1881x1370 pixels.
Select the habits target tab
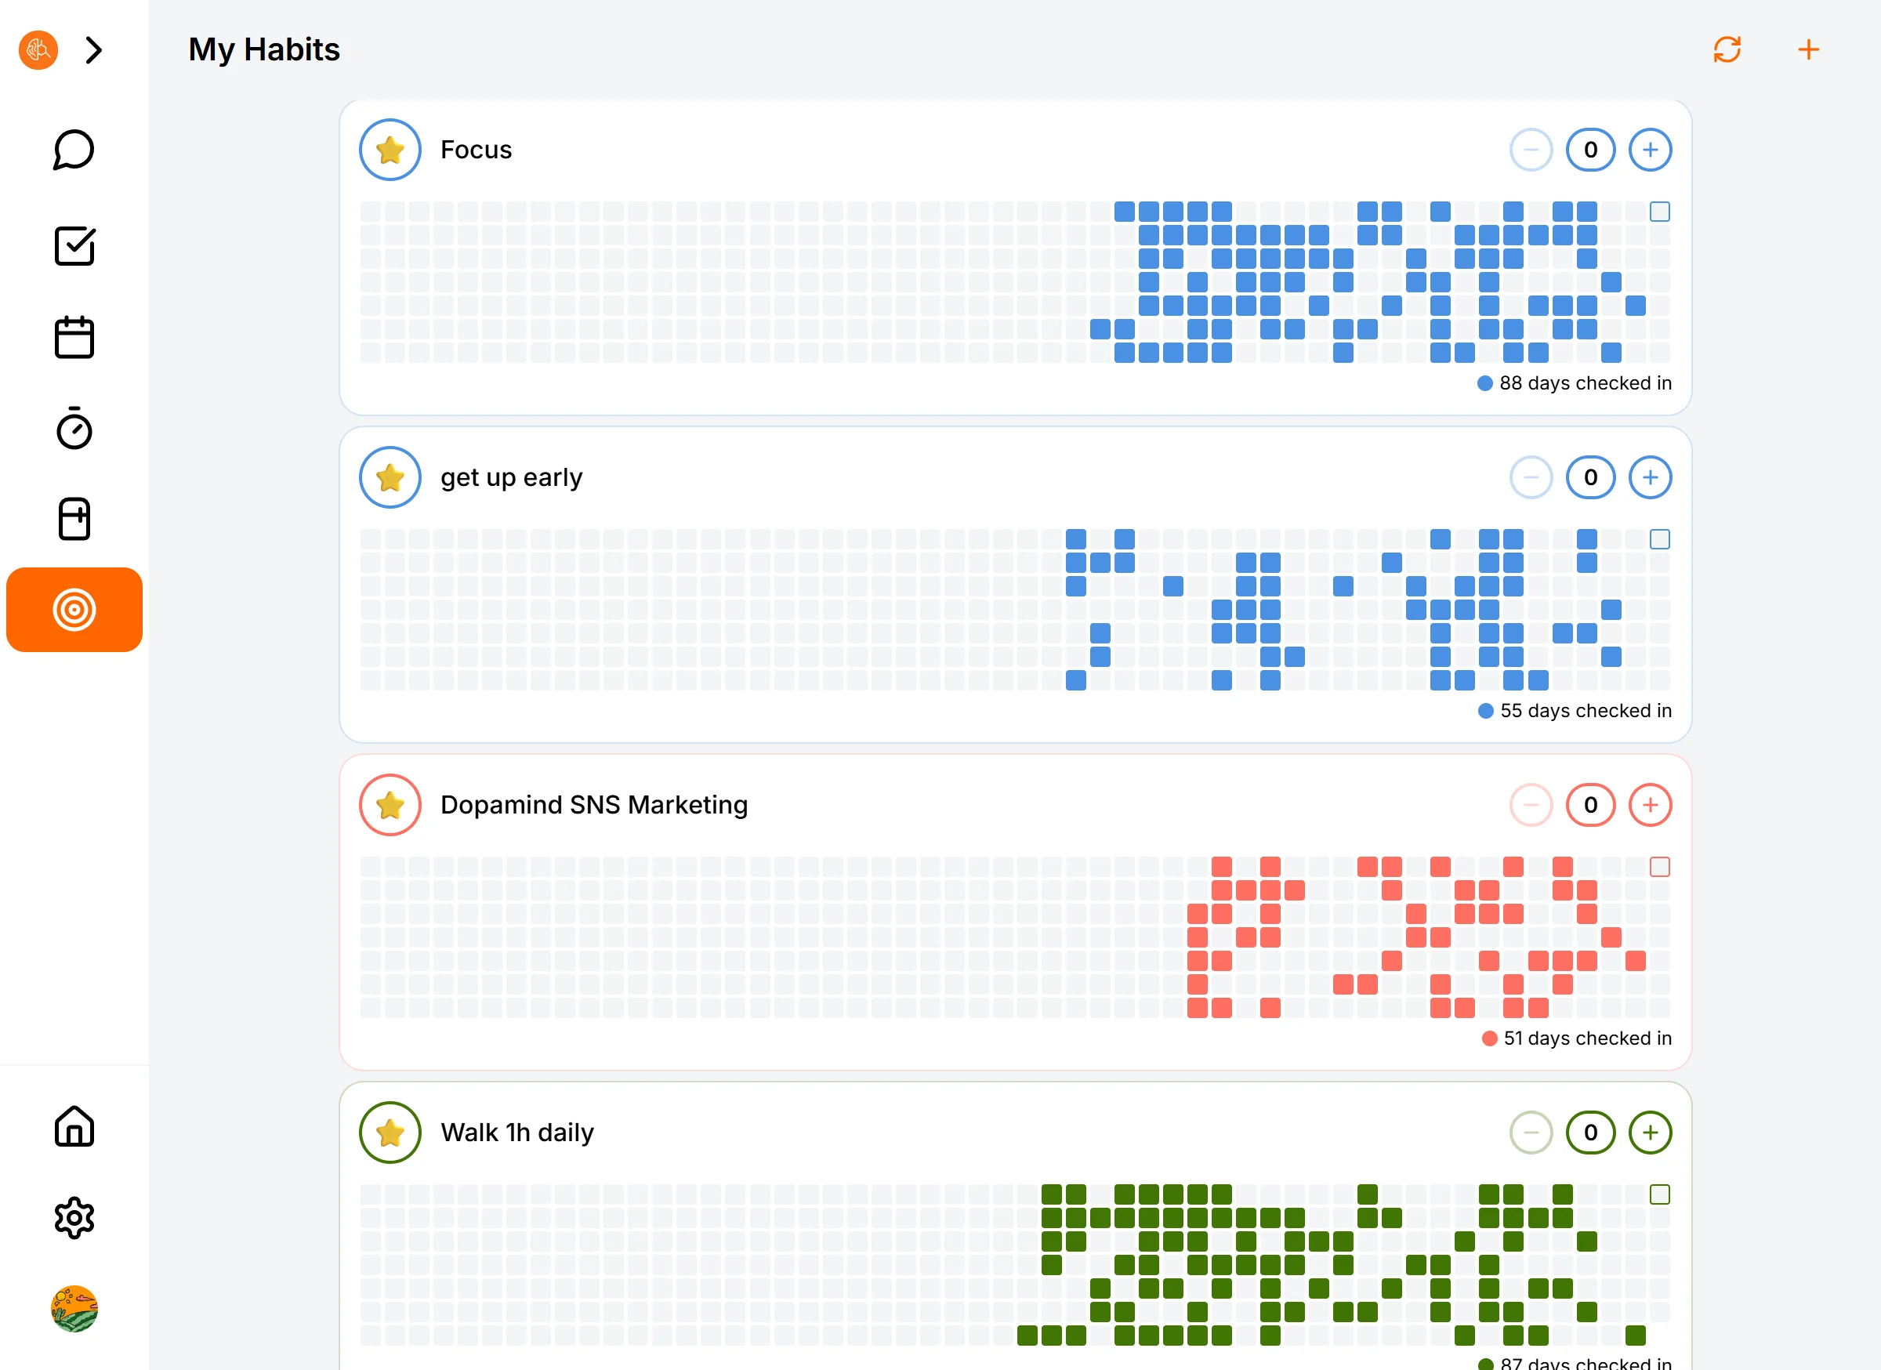74,610
